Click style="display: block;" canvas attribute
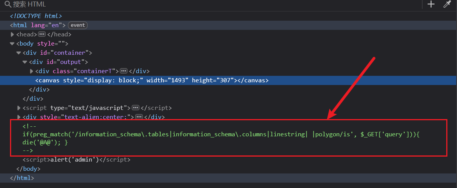The height and width of the screenshot is (188, 457). 103,80
